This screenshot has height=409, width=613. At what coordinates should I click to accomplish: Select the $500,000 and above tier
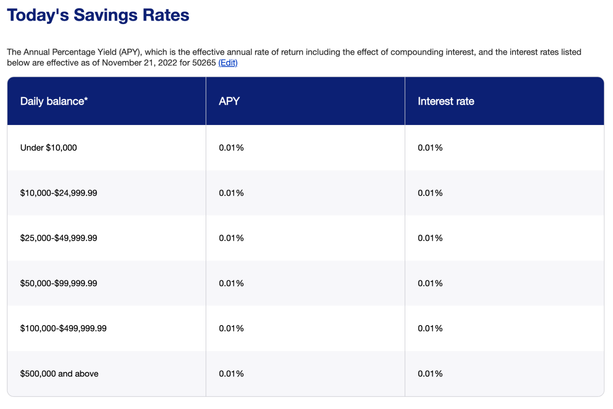pos(59,374)
